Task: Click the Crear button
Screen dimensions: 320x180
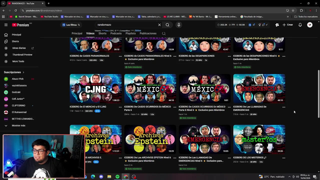Action: (x=288, y=25)
